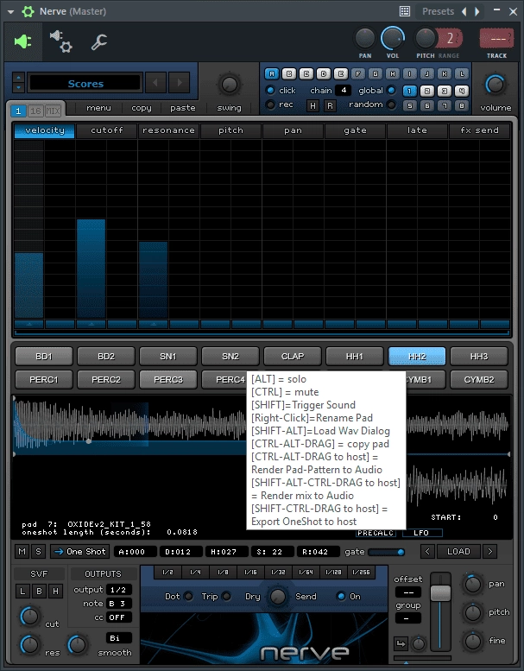The height and width of the screenshot is (671, 524).
Task: Toggle the delay On option
Action: click(x=340, y=596)
